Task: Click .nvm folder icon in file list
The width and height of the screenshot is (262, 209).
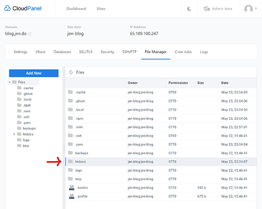Action: pyautogui.click(x=71, y=127)
